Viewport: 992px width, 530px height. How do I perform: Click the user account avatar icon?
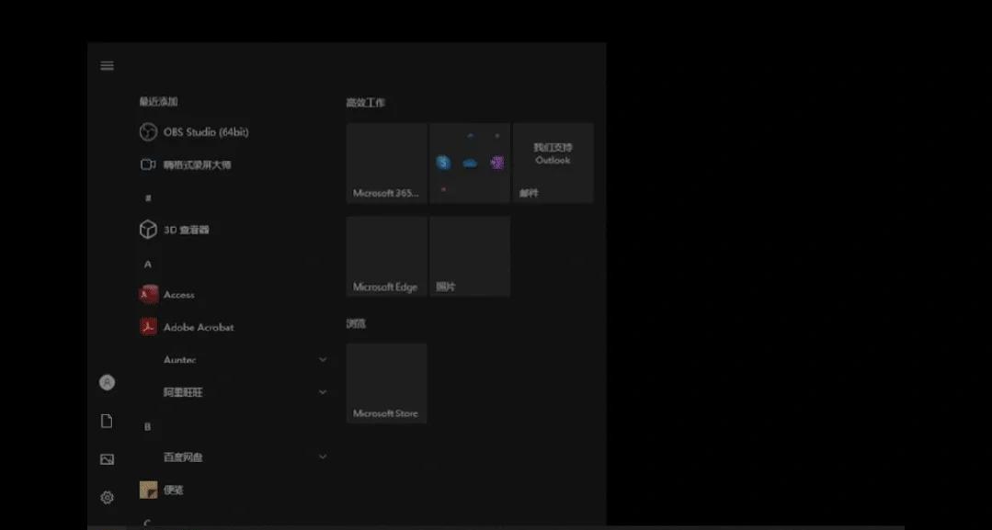tap(107, 382)
